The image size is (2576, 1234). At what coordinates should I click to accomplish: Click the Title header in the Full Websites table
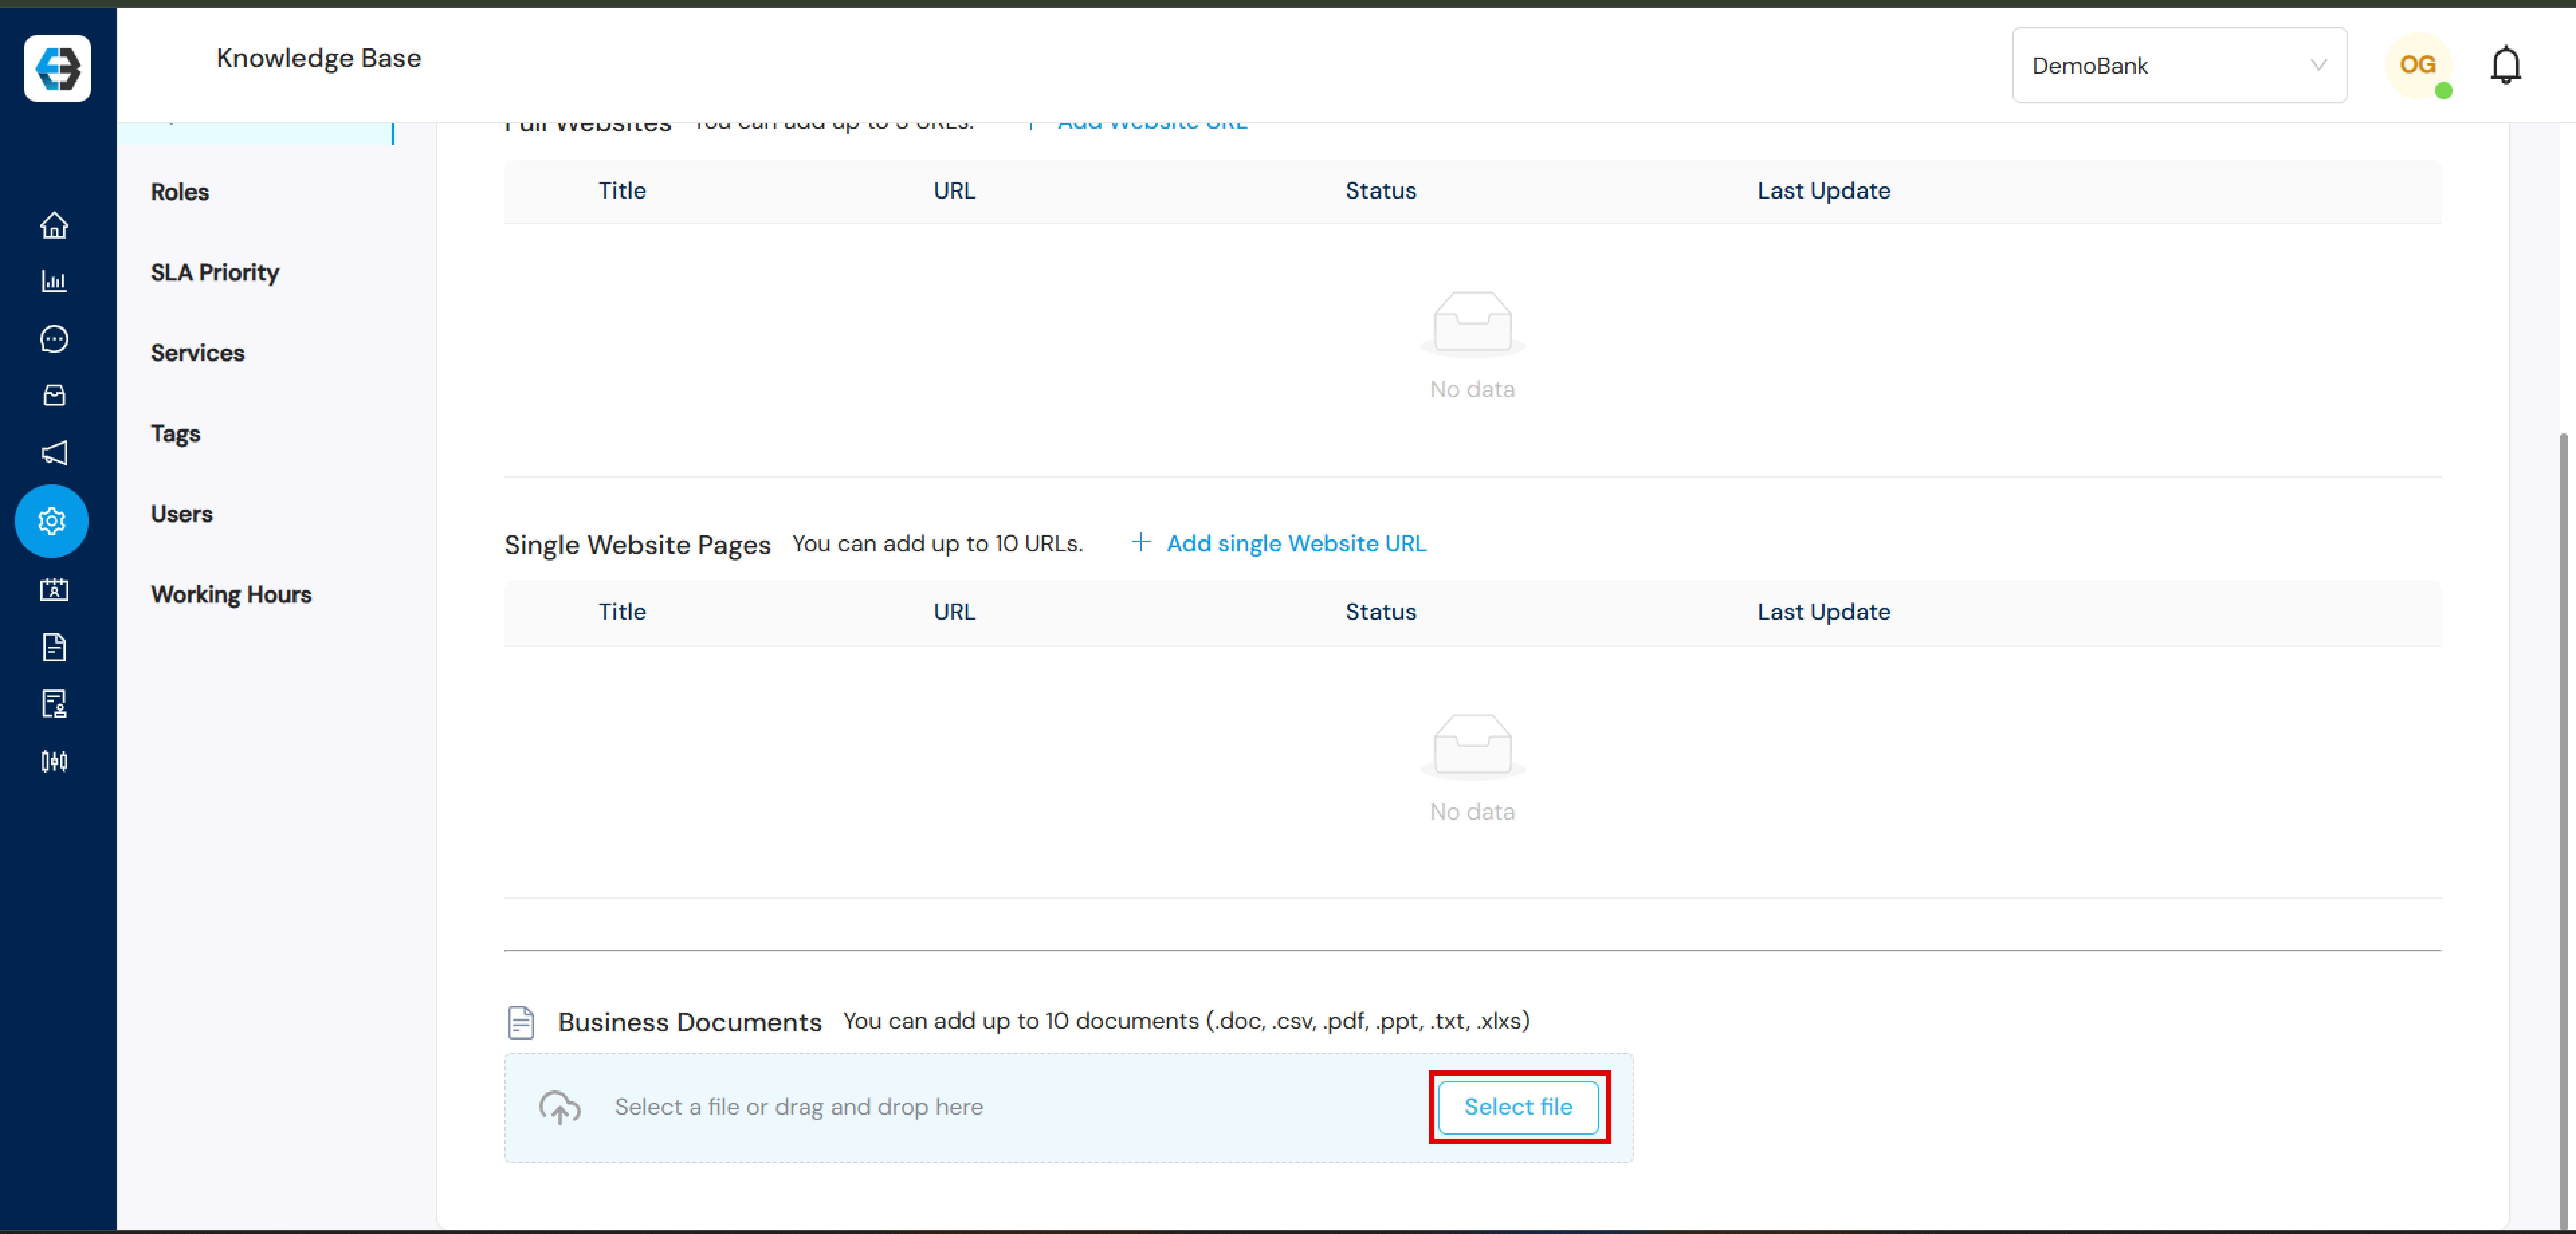click(622, 191)
